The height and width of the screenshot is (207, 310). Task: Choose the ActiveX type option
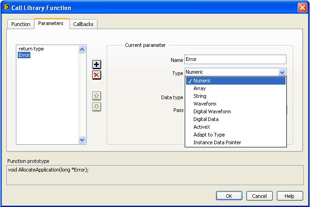click(202, 127)
